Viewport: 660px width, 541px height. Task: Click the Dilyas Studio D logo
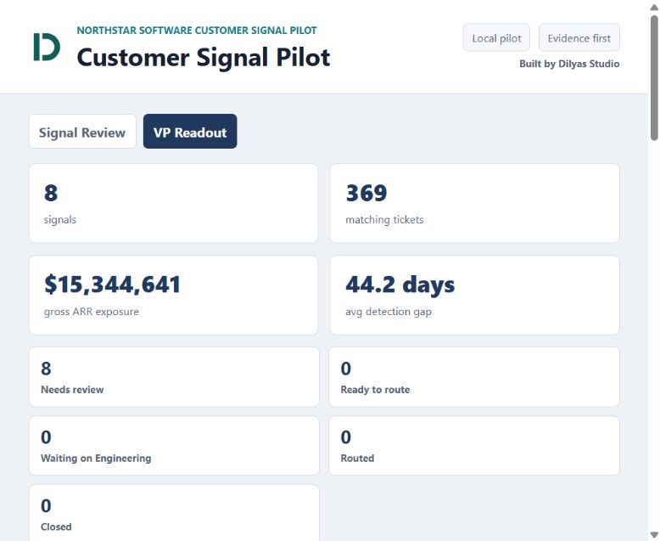[x=47, y=47]
